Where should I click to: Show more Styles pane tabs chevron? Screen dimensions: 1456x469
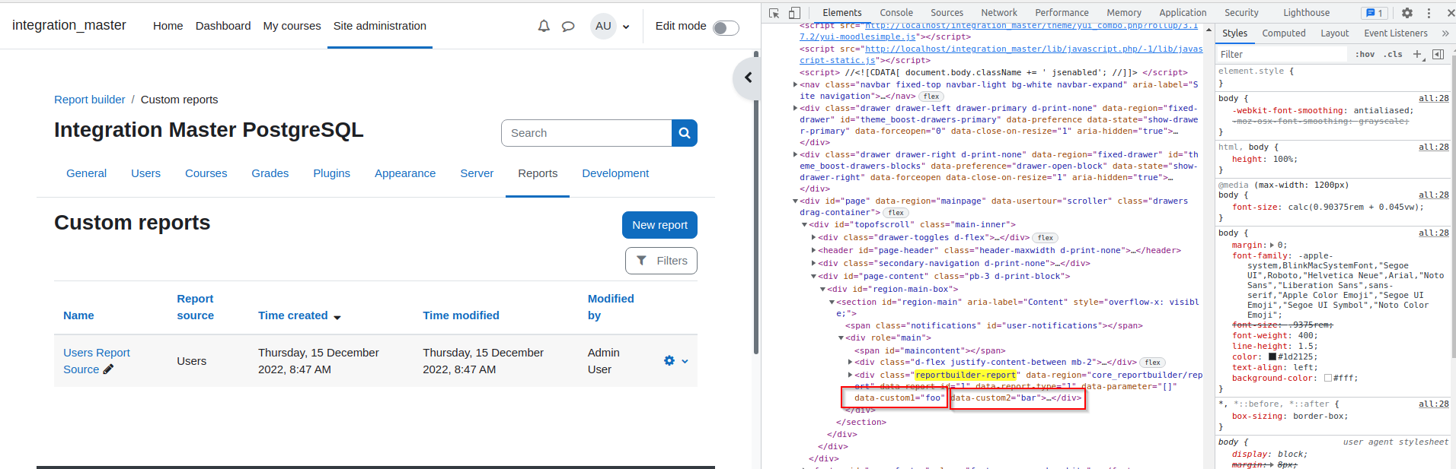(1445, 33)
